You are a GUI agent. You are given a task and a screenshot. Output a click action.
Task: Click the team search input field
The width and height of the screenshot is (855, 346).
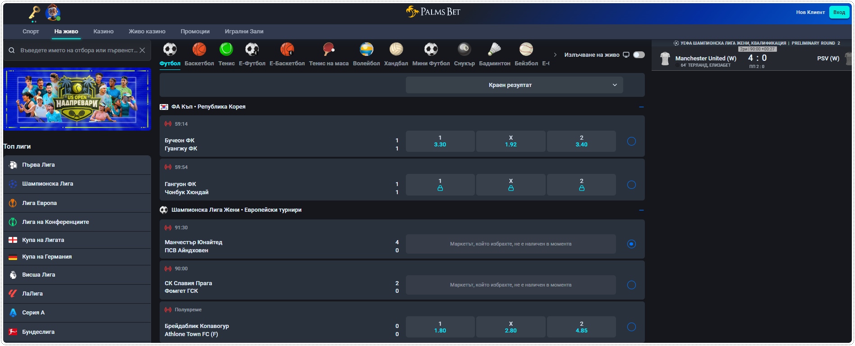[78, 50]
